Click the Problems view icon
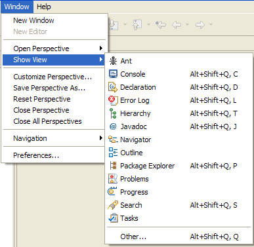Image resolution: width=254 pixels, height=247 pixels. click(113, 179)
